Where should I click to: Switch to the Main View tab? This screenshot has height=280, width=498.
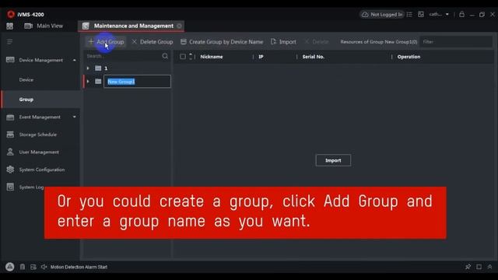click(44, 26)
